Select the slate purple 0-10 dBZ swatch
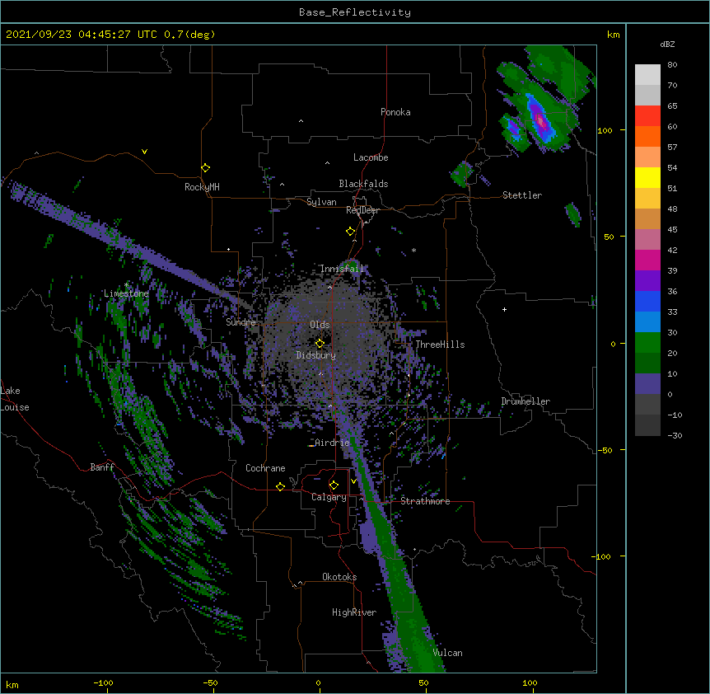This screenshot has height=694, width=710. point(647,384)
